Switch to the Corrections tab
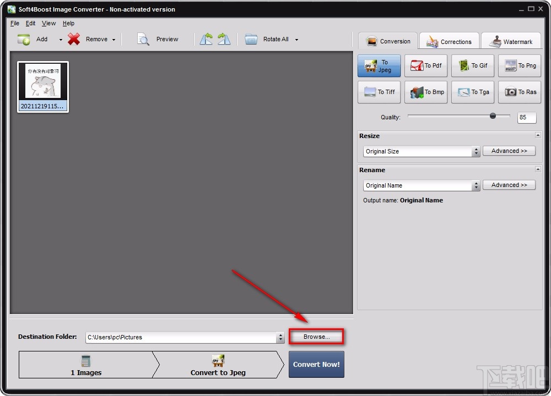The width and height of the screenshot is (551, 396). 449,41
